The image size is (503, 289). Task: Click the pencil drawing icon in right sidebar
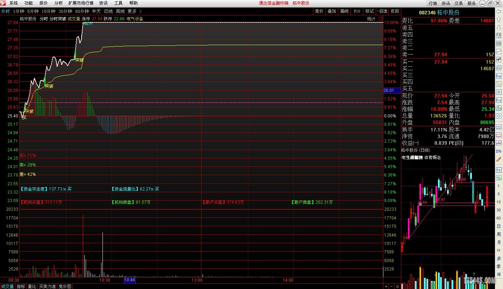click(x=498, y=159)
